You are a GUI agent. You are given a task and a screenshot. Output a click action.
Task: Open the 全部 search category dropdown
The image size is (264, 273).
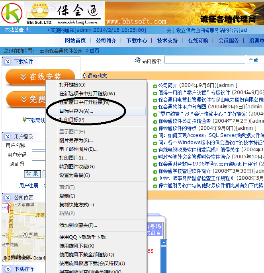click(255, 60)
